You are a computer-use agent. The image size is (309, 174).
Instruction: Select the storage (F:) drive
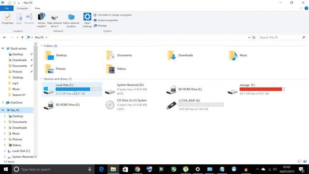pyautogui.click(x=256, y=89)
